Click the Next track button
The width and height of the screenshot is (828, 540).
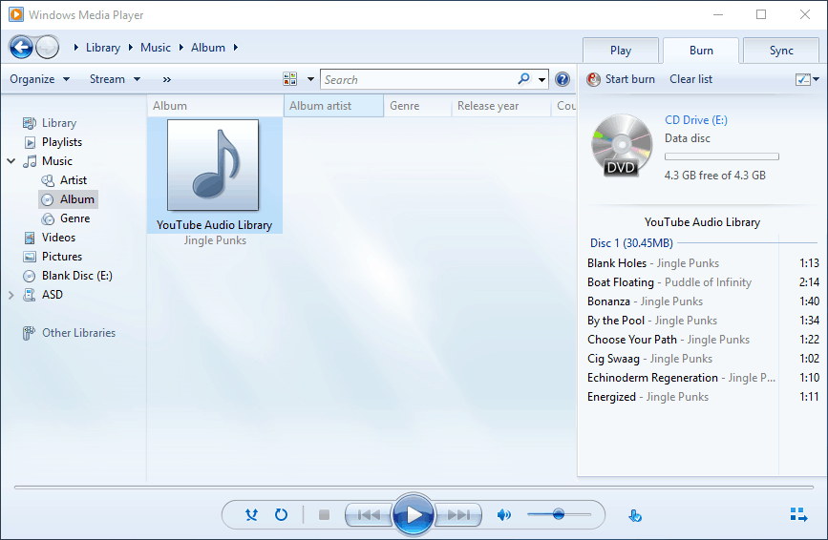pos(458,514)
